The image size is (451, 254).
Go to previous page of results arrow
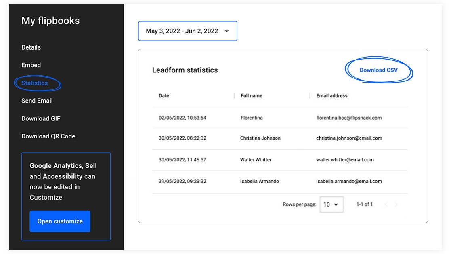pos(386,204)
